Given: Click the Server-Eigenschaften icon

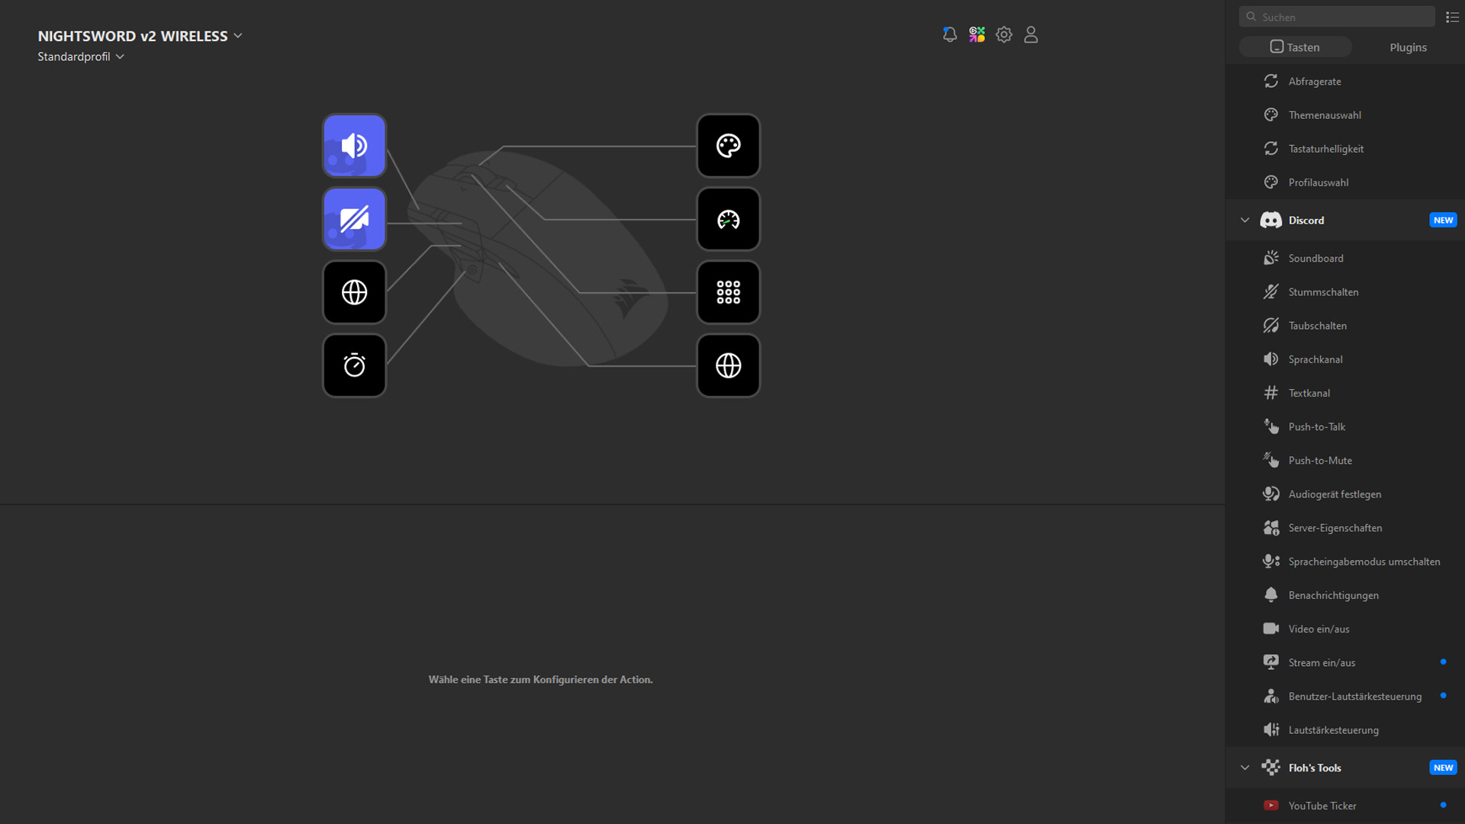Looking at the screenshot, I should (x=1270, y=528).
